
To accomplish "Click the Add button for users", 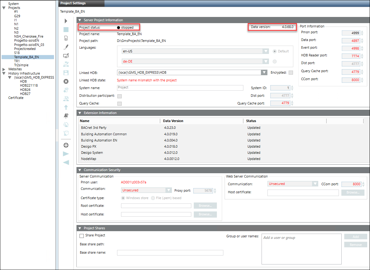I will (356, 237).
